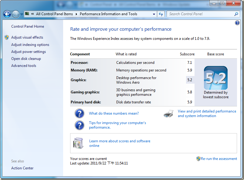Click the Primary hard disk subscore 5.9
This screenshot has width=244, height=180.
190,102
